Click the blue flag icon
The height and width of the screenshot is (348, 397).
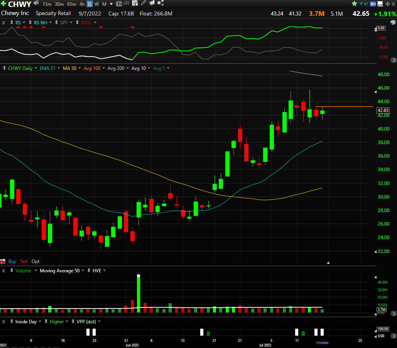[361, 3]
